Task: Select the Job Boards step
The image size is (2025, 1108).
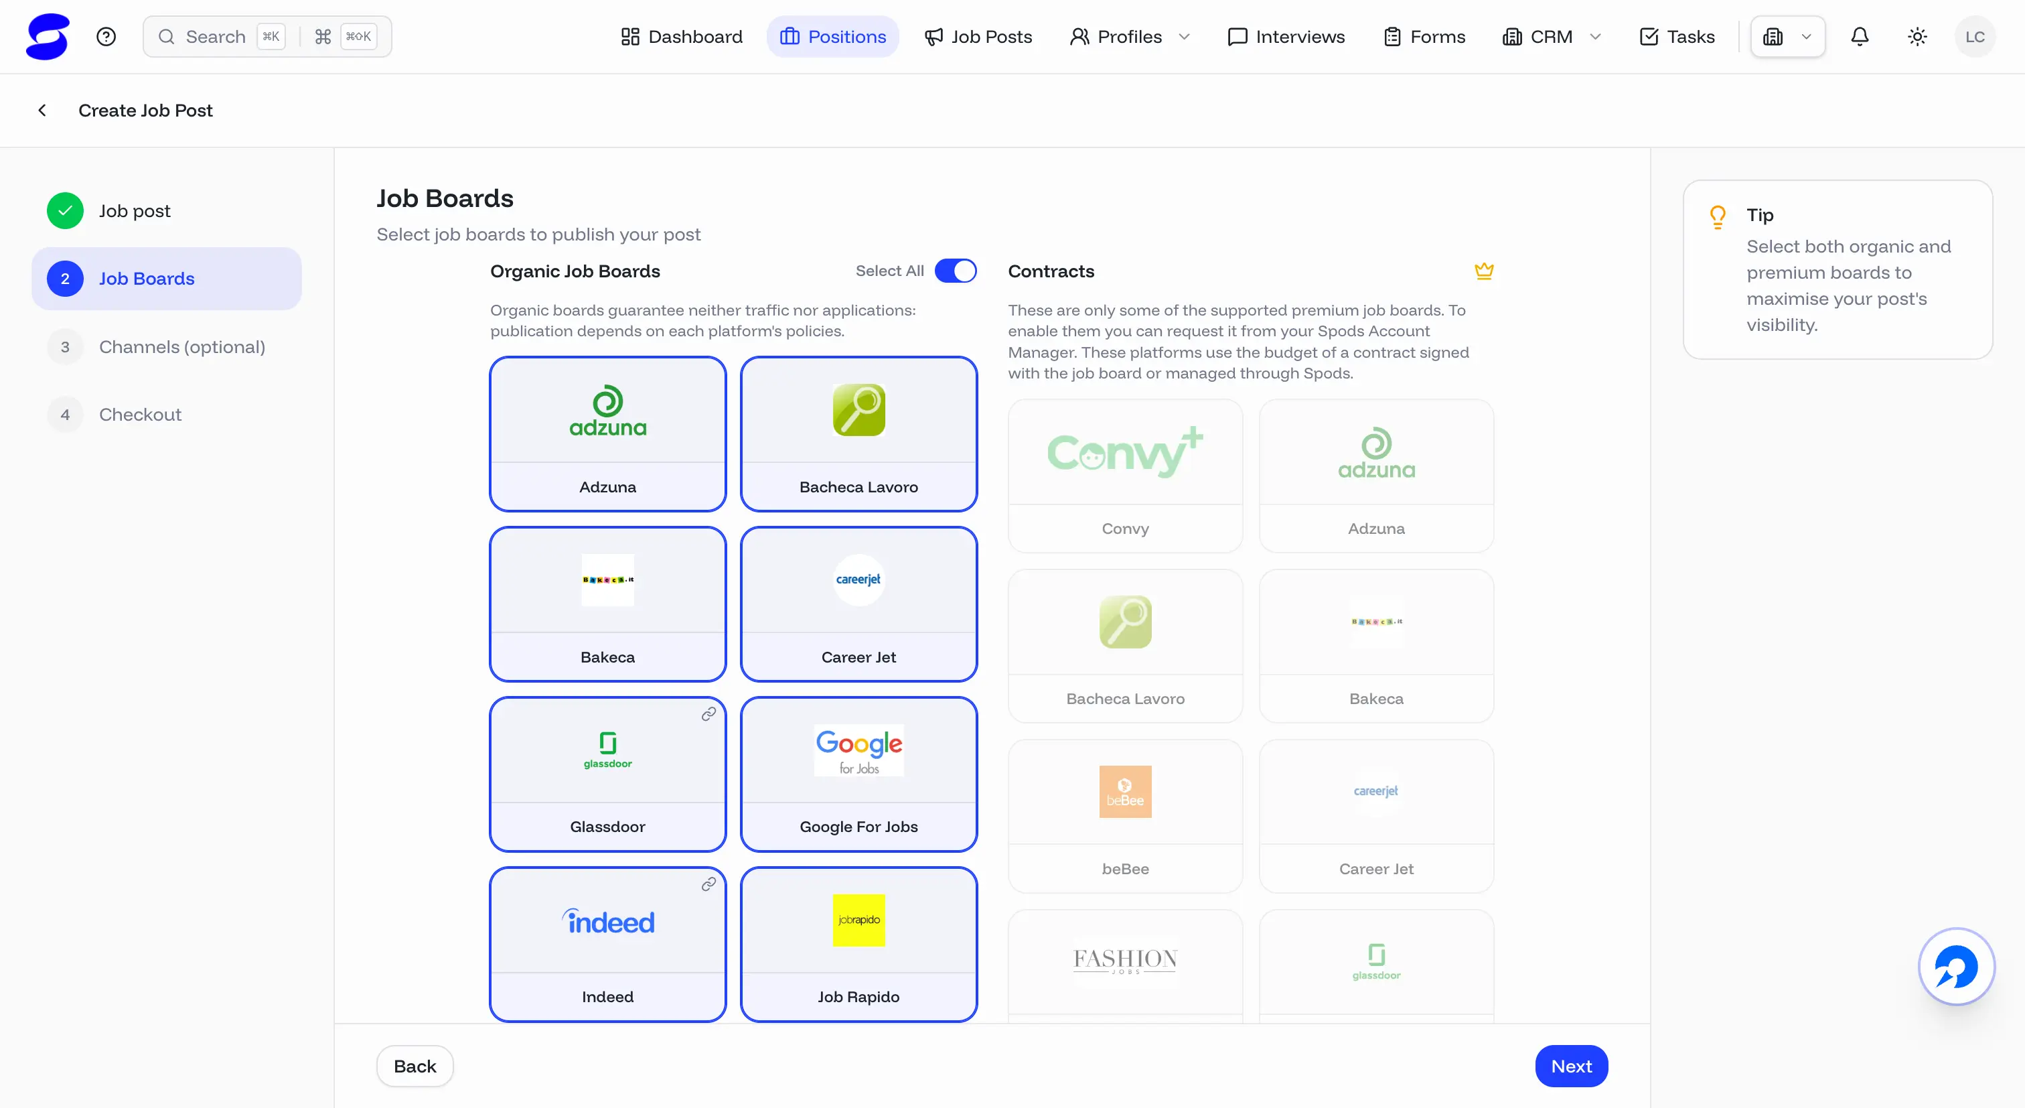Action: 167,279
